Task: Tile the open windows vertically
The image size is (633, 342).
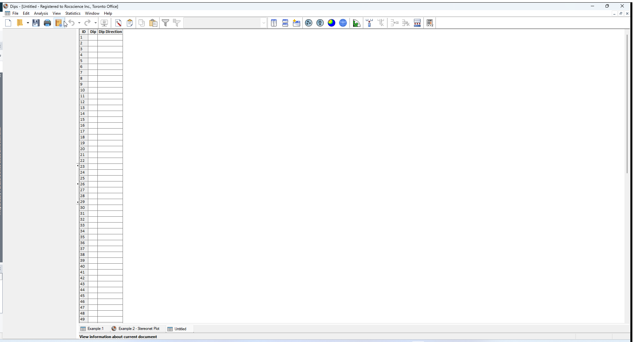Action: point(274,23)
